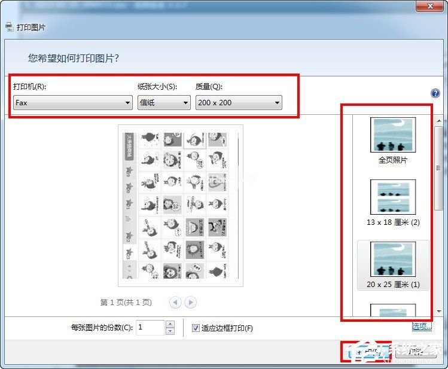Click the 纸张大小(S): label

[x=157, y=86]
